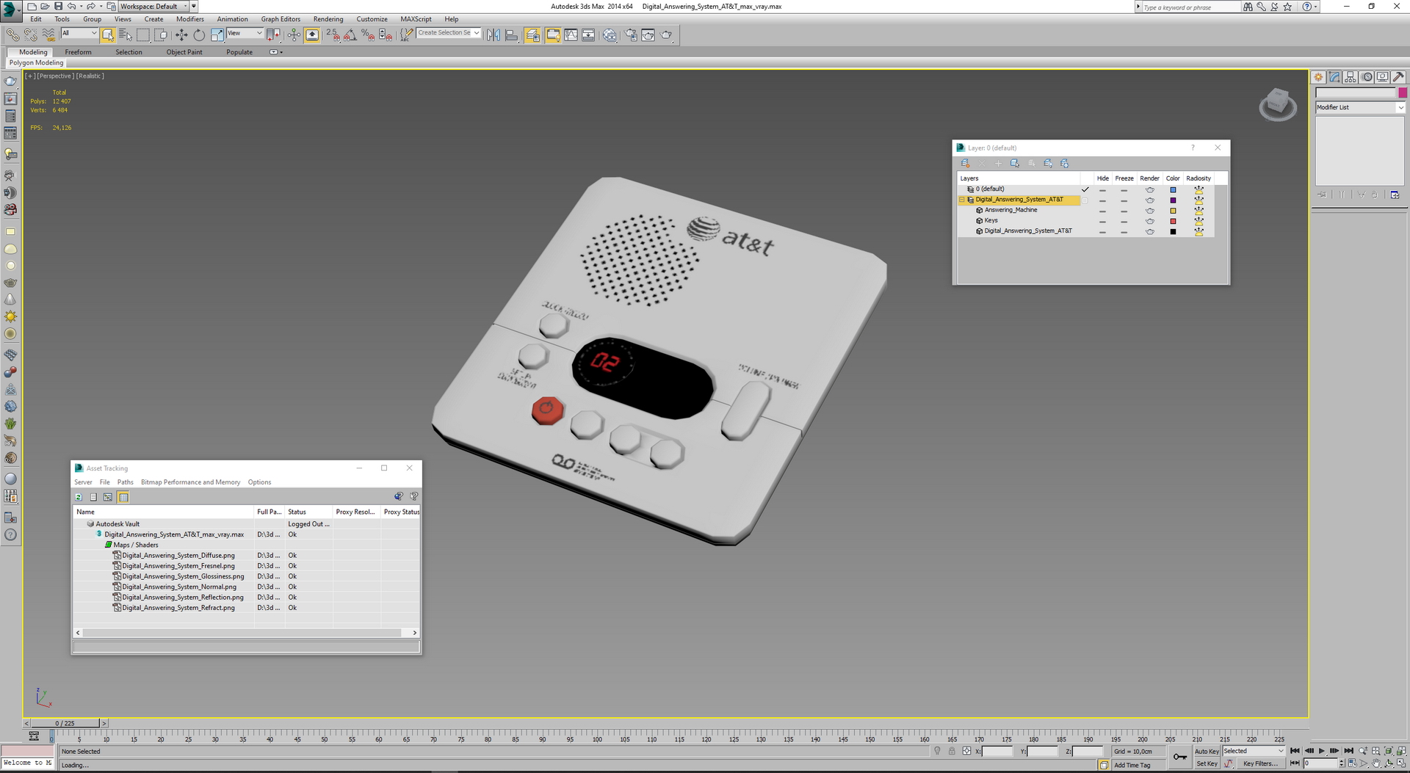The width and height of the screenshot is (1410, 773).
Task: Open the Hierarchy command panel tab
Action: coord(1351,77)
